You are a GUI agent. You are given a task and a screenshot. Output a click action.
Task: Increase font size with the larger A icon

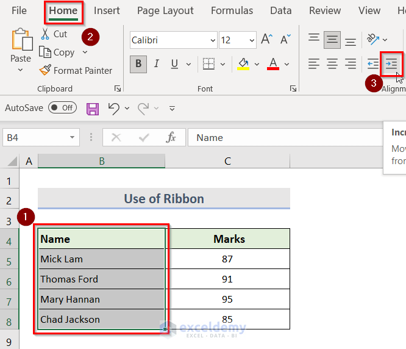point(266,40)
